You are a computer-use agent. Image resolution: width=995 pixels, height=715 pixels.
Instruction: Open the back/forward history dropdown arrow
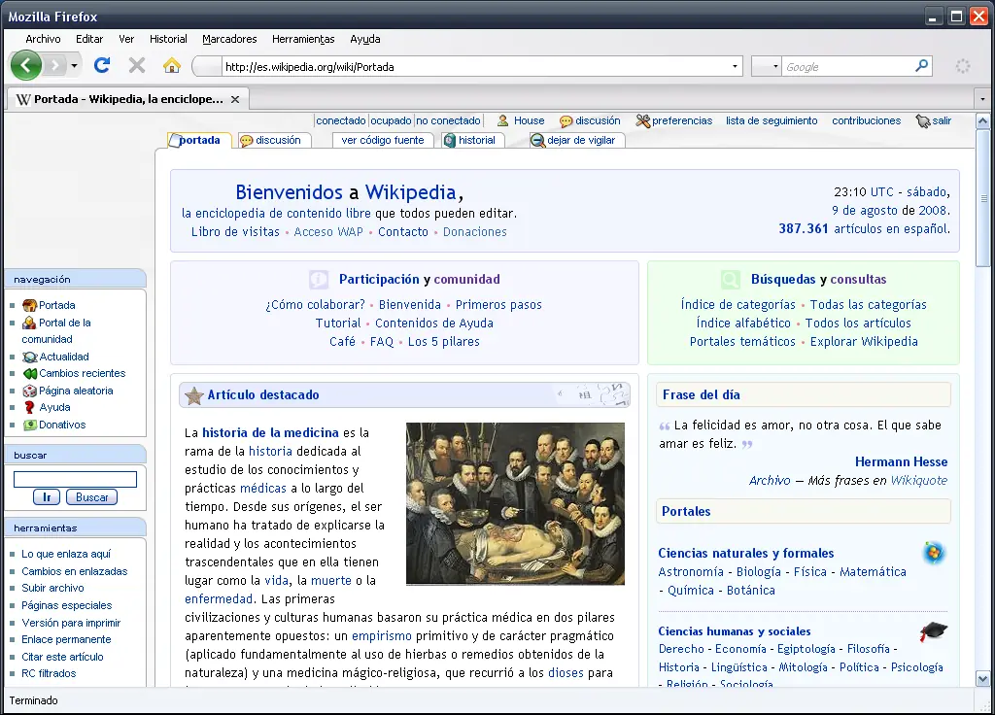75,66
